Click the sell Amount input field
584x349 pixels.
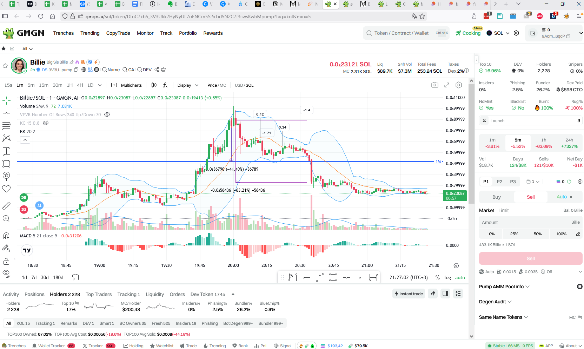tap(531, 222)
